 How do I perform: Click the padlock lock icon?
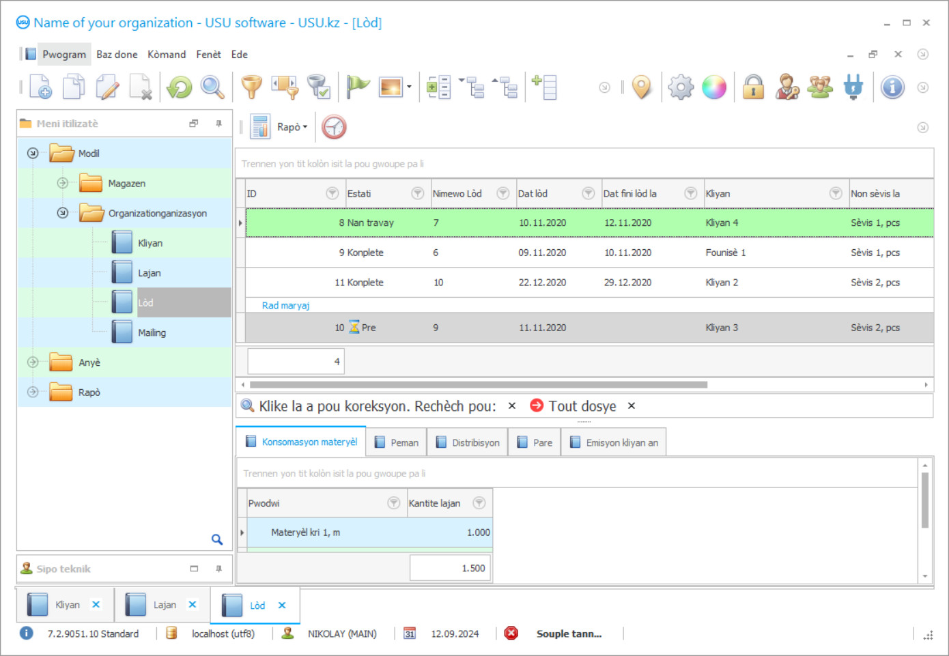click(x=753, y=87)
